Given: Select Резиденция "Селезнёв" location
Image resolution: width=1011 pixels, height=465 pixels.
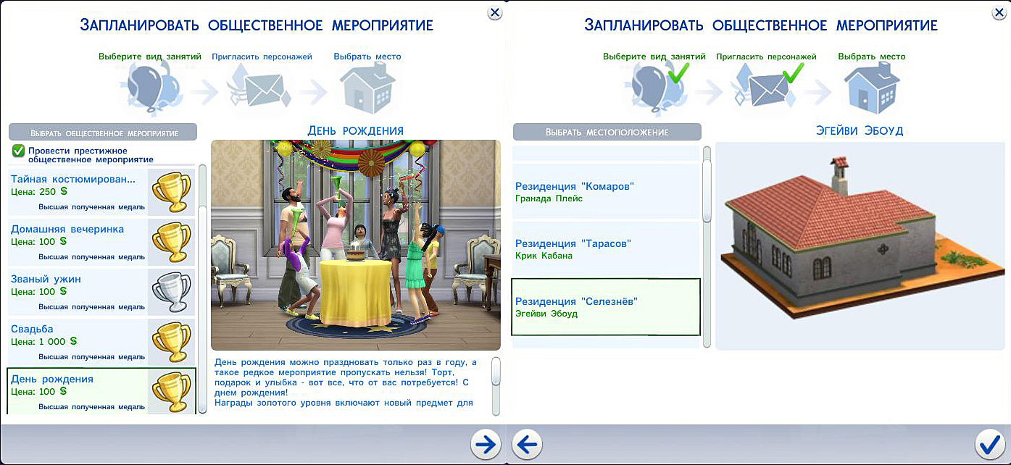Looking at the screenshot, I should click(606, 307).
